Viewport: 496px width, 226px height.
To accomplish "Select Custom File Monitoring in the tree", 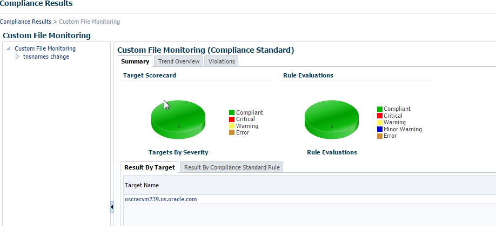I will (45, 48).
